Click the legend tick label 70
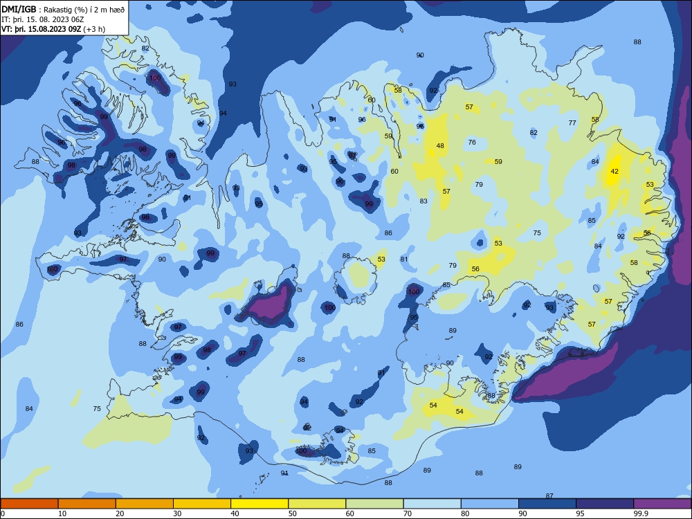 [408, 513]
